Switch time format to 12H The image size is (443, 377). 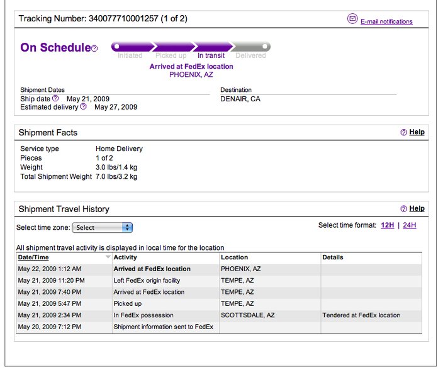[388, 225]
